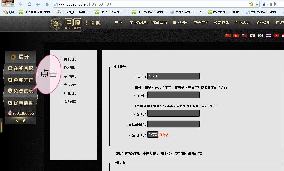Select the Turkey flag language icon
The image size is (284, 171).
(x=276, y=35)
